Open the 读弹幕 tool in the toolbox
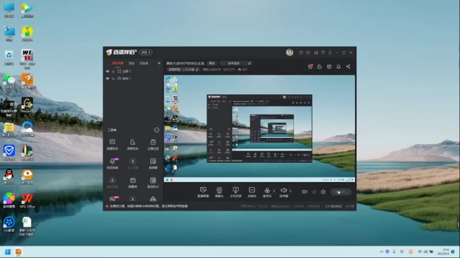 tap(153, 163)
